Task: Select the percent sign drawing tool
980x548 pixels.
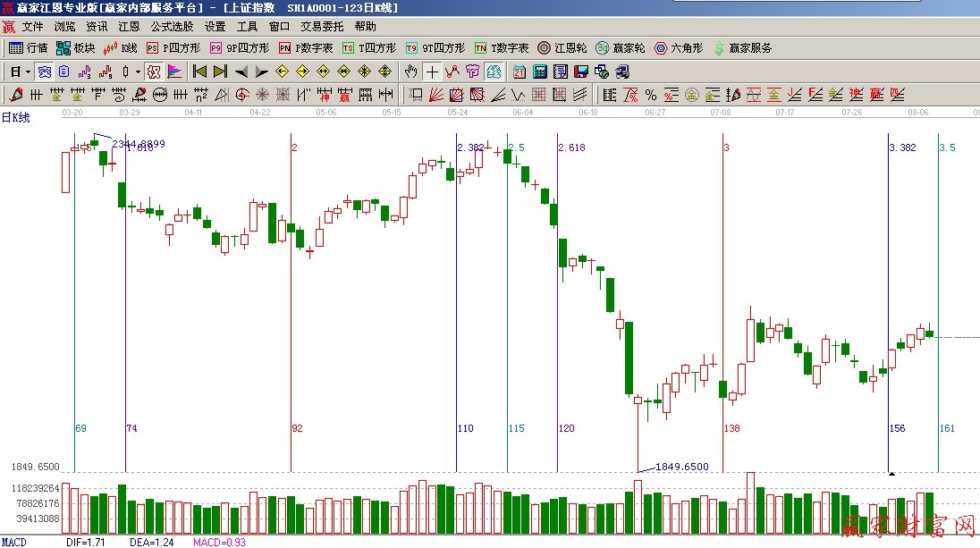Action: [650, 95]
